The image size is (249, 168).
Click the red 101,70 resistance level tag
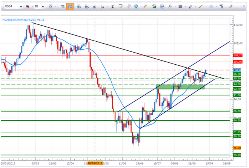coord(237,55)
